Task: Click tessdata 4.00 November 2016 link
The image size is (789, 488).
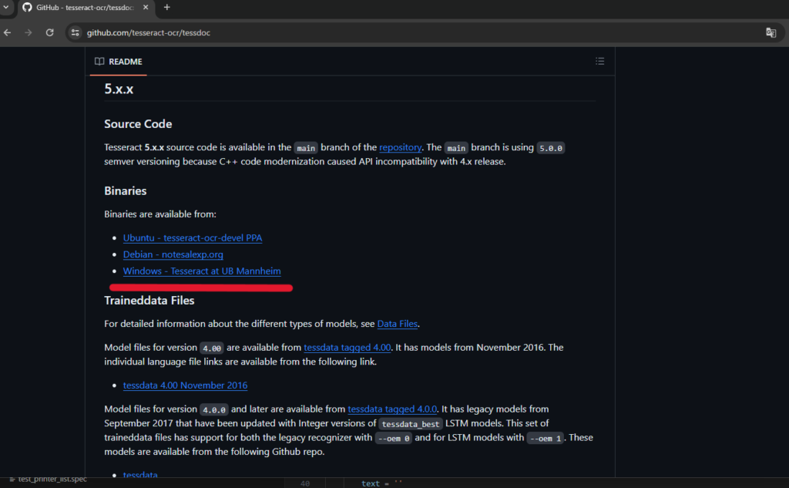Action: (x=185, y=385)
